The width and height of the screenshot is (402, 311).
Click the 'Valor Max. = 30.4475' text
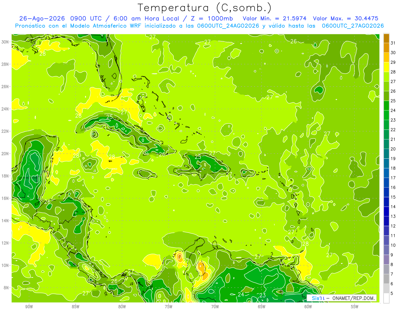(x=346, y=18)
